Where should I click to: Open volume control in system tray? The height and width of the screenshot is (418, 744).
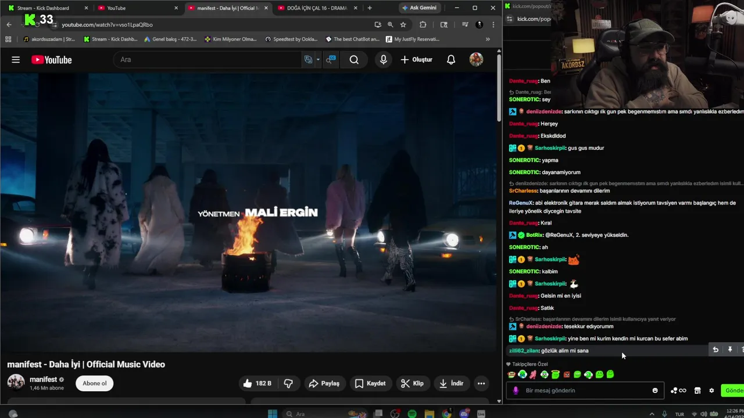tap(704, 414)
